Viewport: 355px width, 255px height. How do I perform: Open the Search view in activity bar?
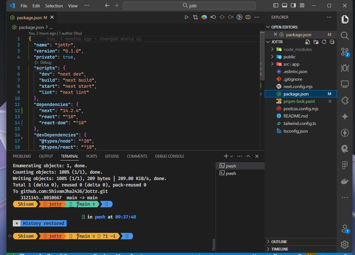click(345, 36)
